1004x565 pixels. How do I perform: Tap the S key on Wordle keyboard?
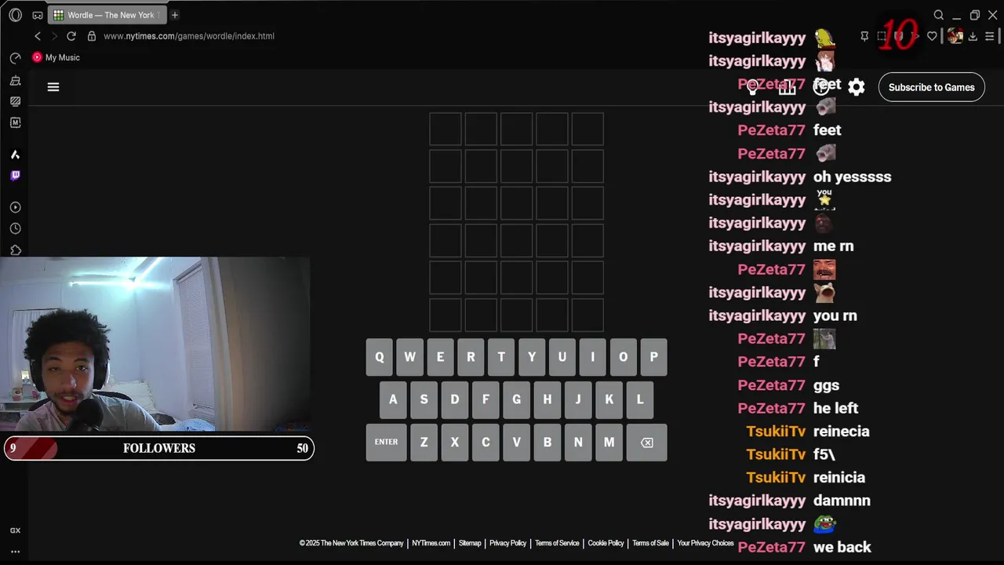(x=424, y=399)
